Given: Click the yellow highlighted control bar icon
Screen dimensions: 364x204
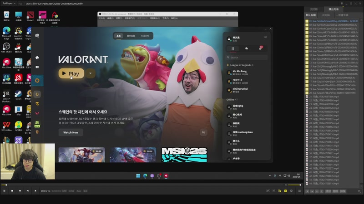Looking at the screenshot, I should click(286, 191).
